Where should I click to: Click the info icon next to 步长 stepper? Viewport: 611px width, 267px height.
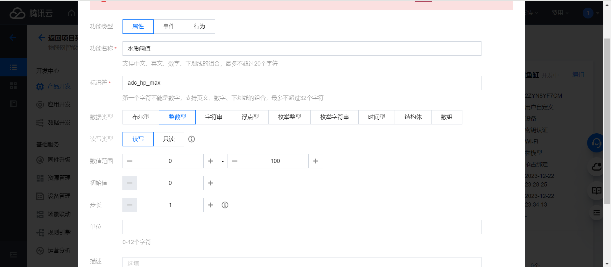[225, 205]
